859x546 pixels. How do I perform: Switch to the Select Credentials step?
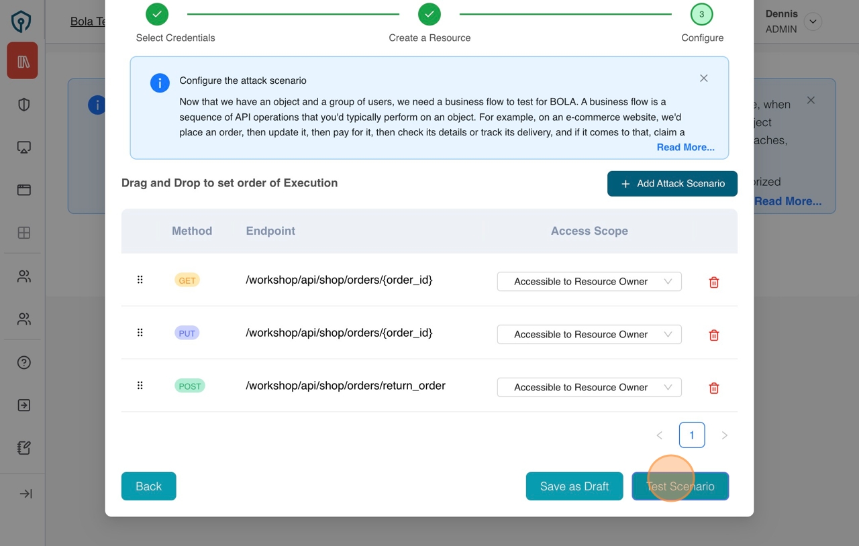pyautogui.click(x=156, y=13)
